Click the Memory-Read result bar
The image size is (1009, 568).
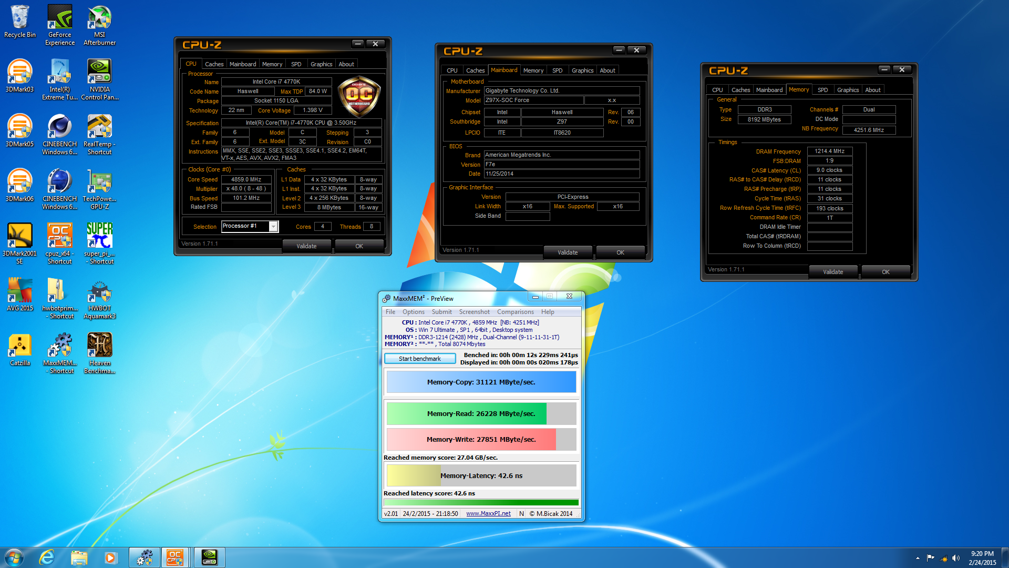[481, 414]
